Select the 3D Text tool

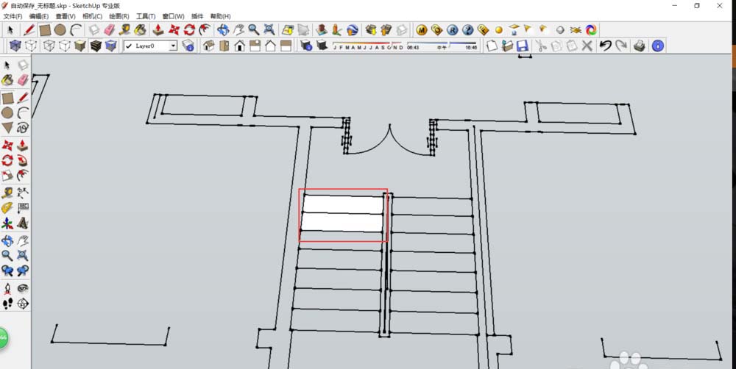point(23,223)
